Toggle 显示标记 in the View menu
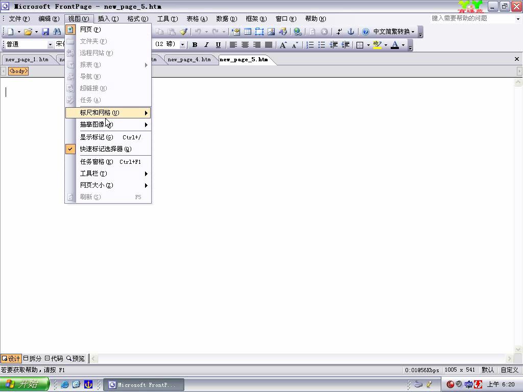This screenshot has width=523, height=392. [108, 137]
